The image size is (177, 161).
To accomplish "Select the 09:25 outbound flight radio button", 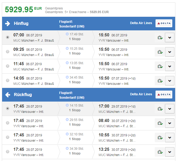I will [8, 52].
